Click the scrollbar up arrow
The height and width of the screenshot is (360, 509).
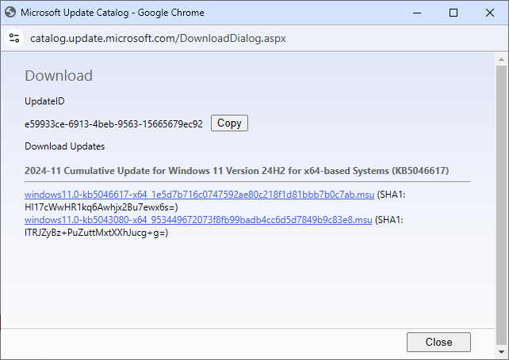pos(501,59)
